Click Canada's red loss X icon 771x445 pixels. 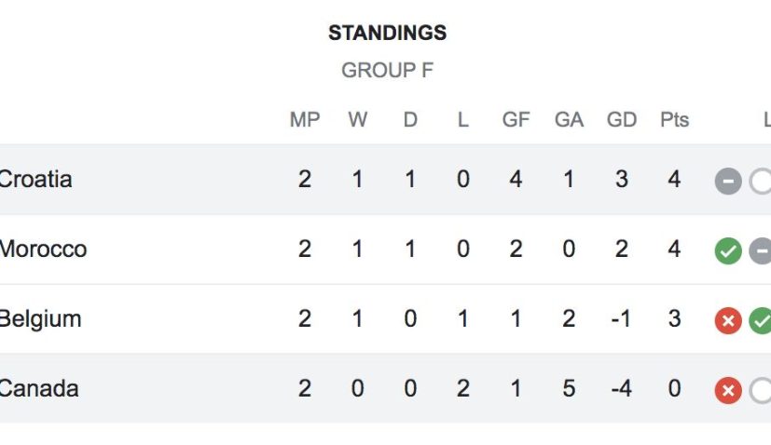click(728, 390)
